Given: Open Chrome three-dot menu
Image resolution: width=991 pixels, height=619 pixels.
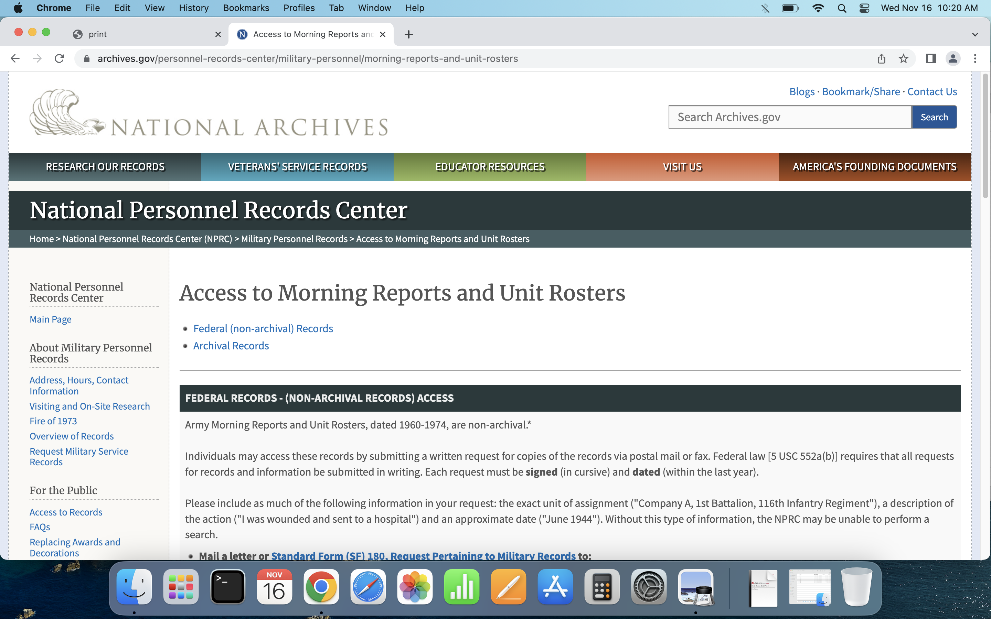Looking at the screenshot, I should (x=975, y=58).
